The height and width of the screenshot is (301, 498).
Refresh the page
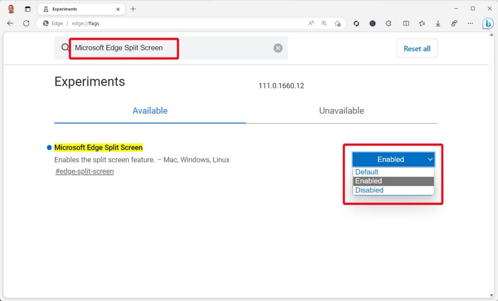pyautogui.click(x=26, y=23)
